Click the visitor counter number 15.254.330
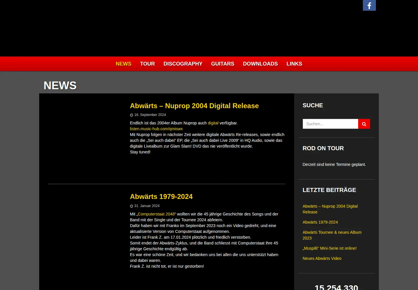 pyautogui.click(x=336, y=287)
